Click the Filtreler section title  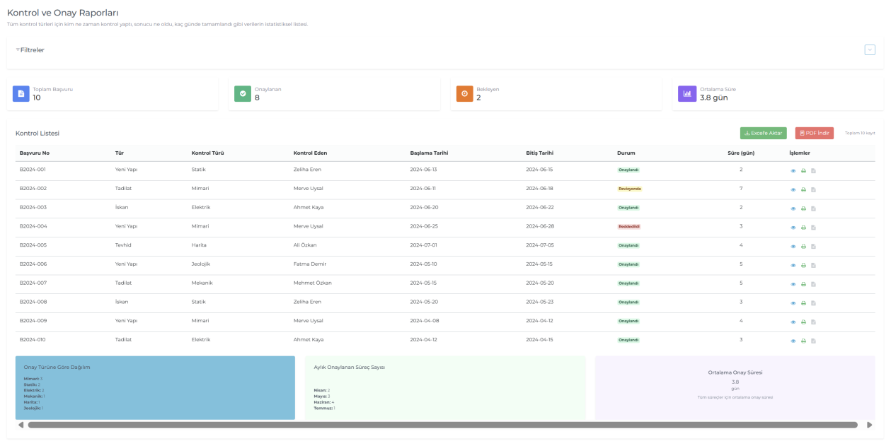32,50
